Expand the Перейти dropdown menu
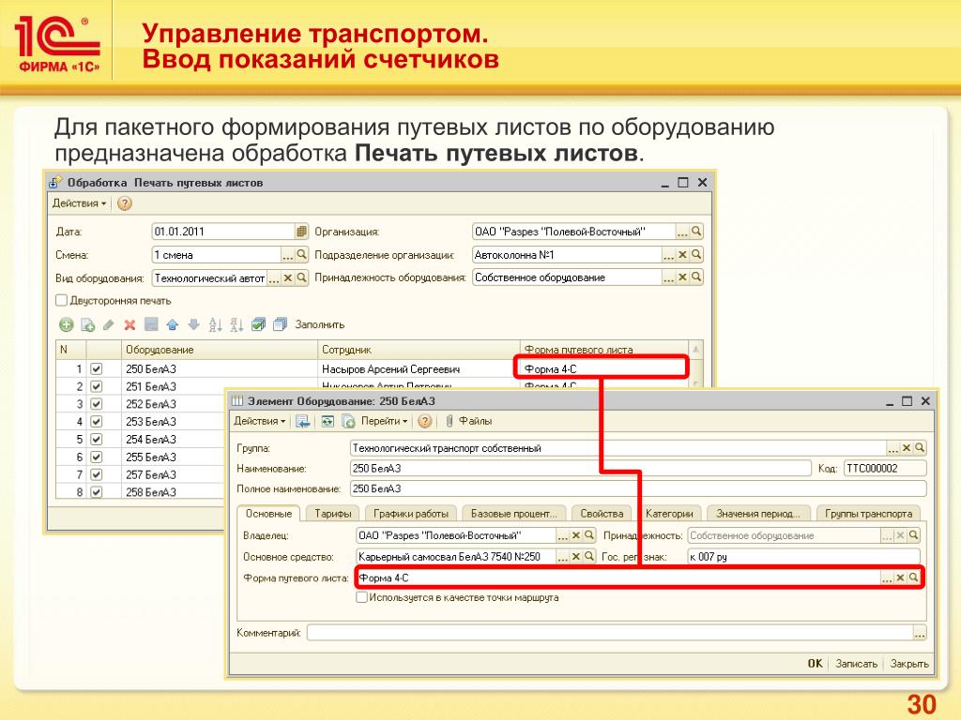The height and width of the screenshot is (720, 961). point(384,421)
